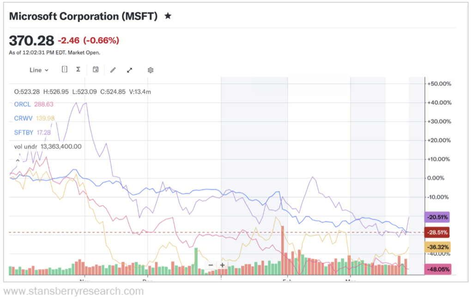Zoom out with the minus icon

pyautogui.click(x=211, y=266)
